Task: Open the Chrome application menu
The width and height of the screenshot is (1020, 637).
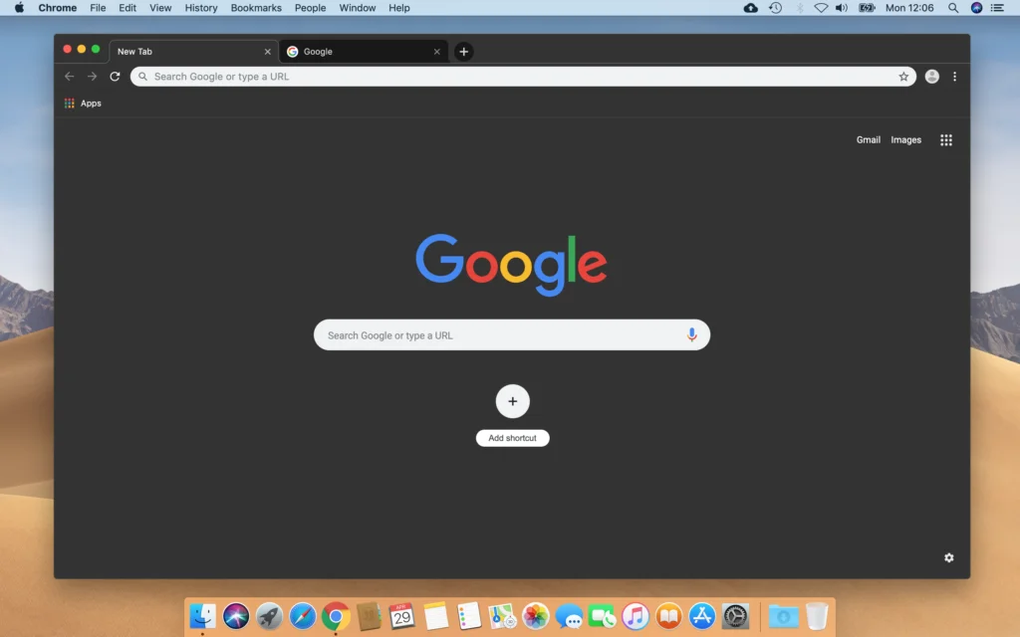Action: (x=57, y=8)
